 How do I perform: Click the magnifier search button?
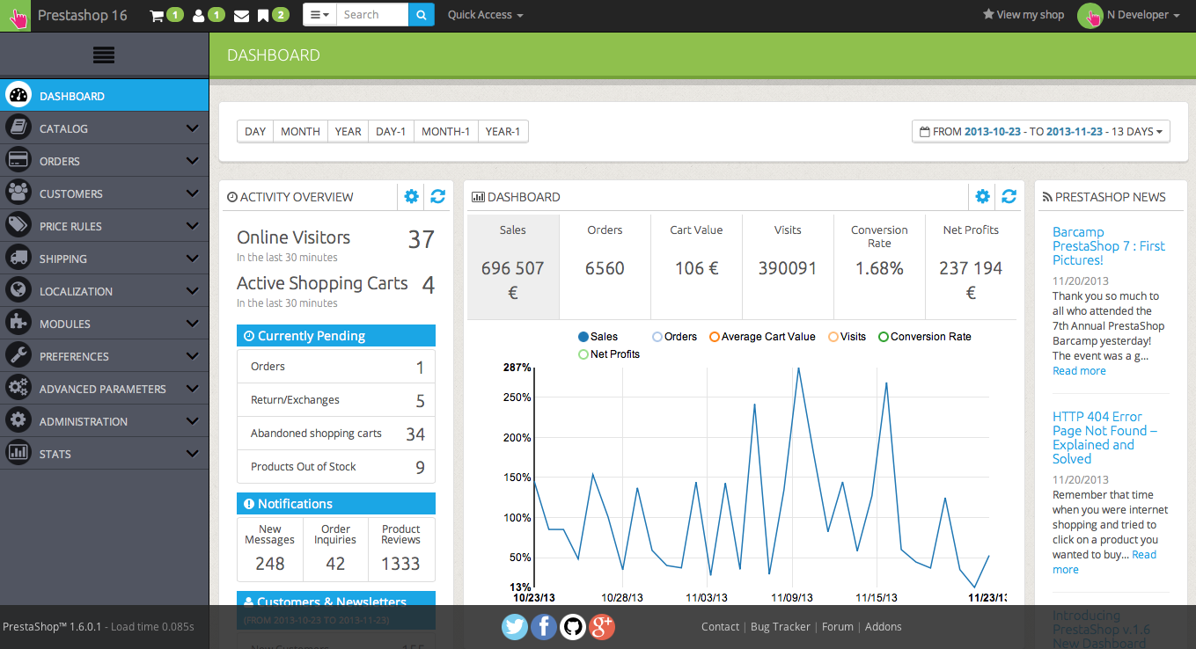click(422, 15)
